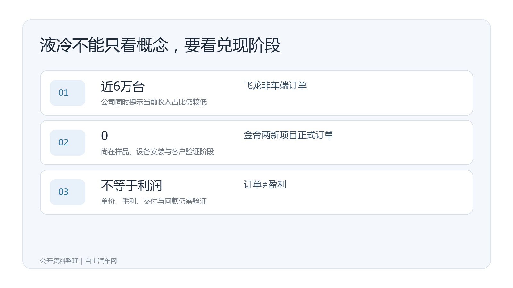Select the note 尚在样品、设备安装与客户验证阶段
The width and height of the screenshot is (513, 288).
click(157, 152)
